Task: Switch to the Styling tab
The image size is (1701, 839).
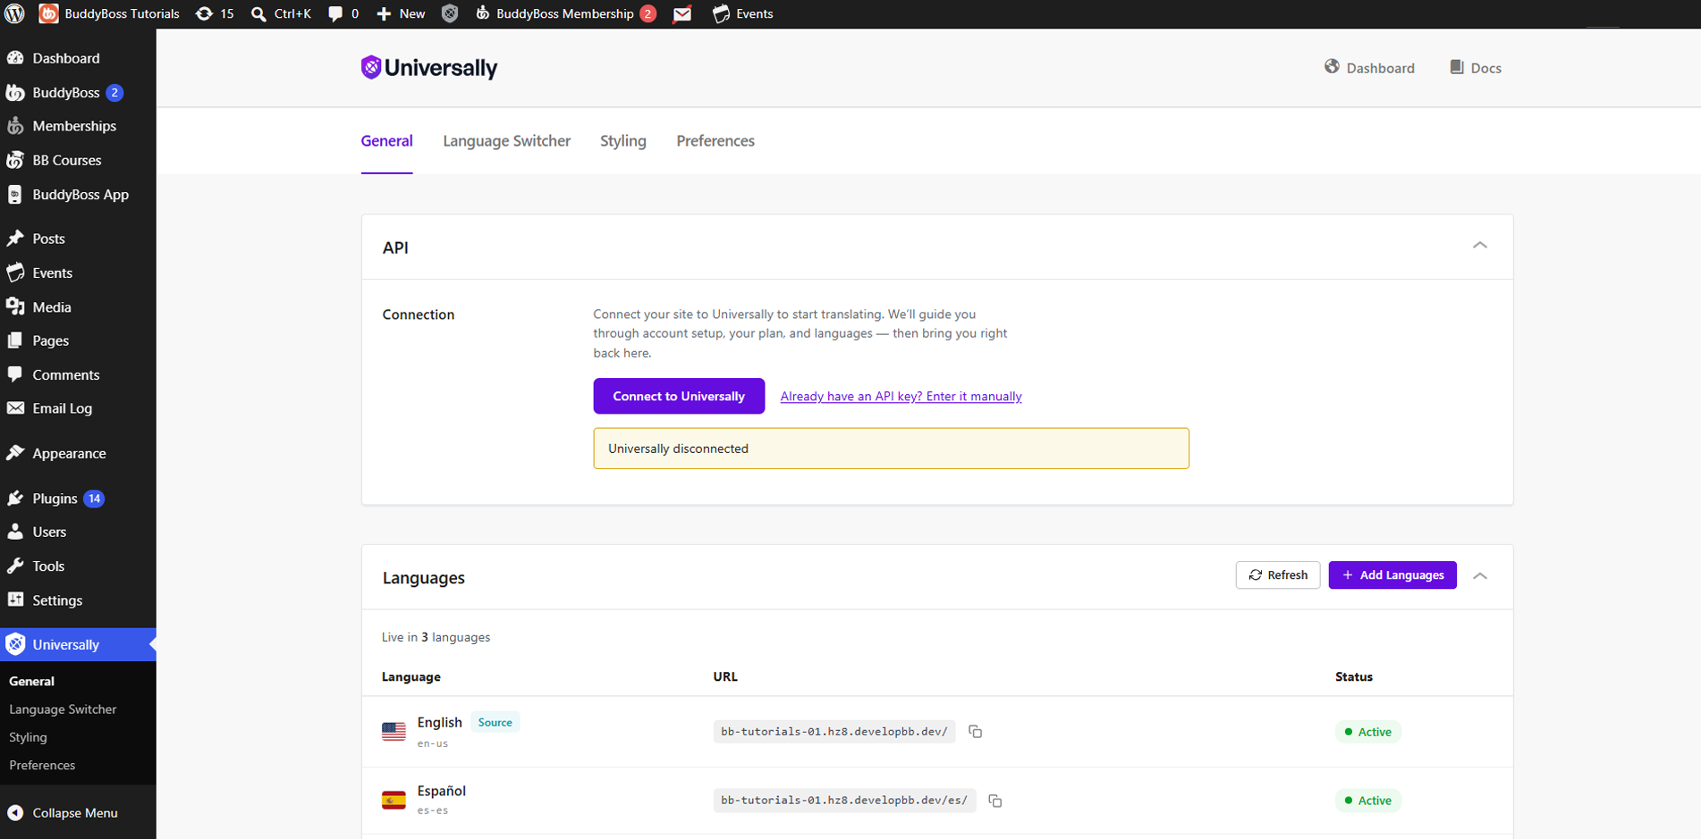Action: (x=623, y=140)
